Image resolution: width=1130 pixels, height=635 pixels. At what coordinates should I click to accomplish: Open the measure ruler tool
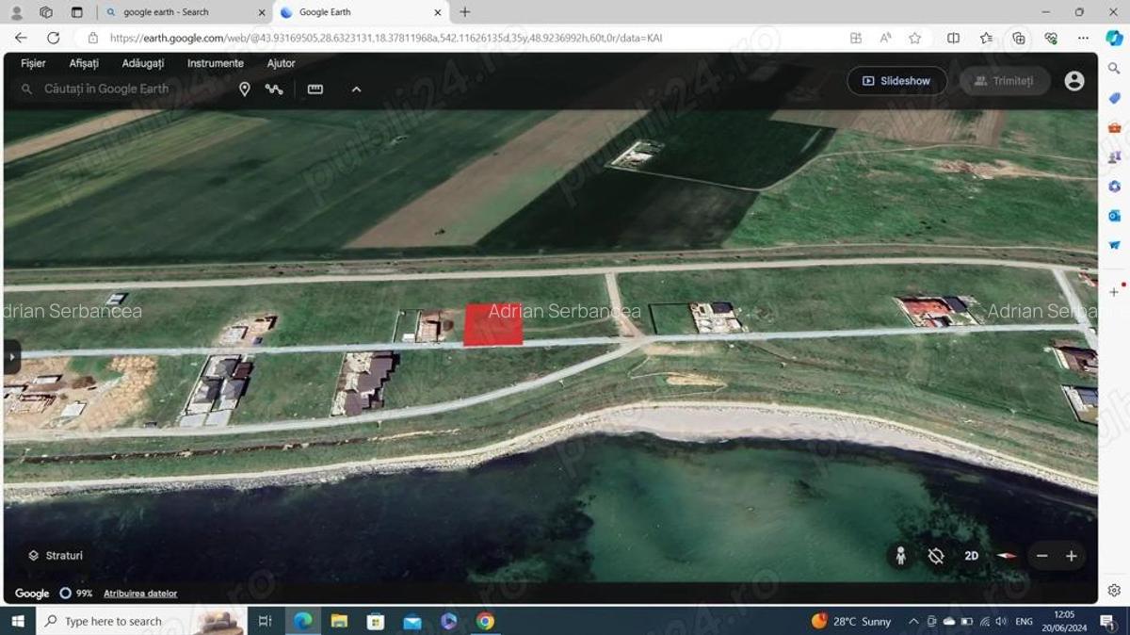(315, 89)
